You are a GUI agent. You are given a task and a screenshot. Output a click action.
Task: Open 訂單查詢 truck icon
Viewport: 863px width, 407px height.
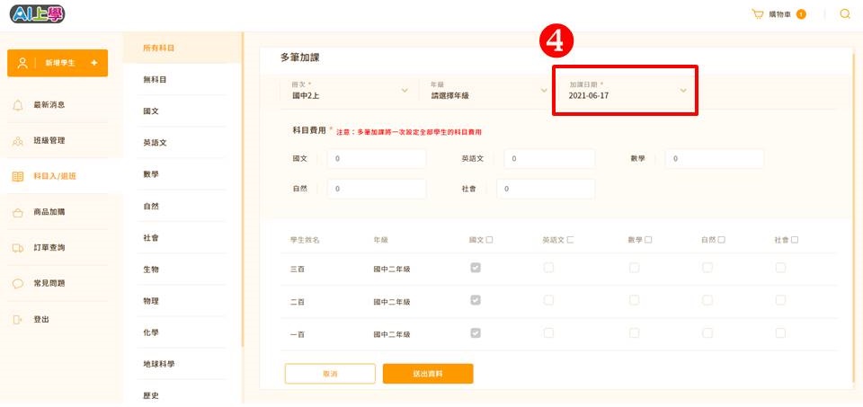point(18,248)
